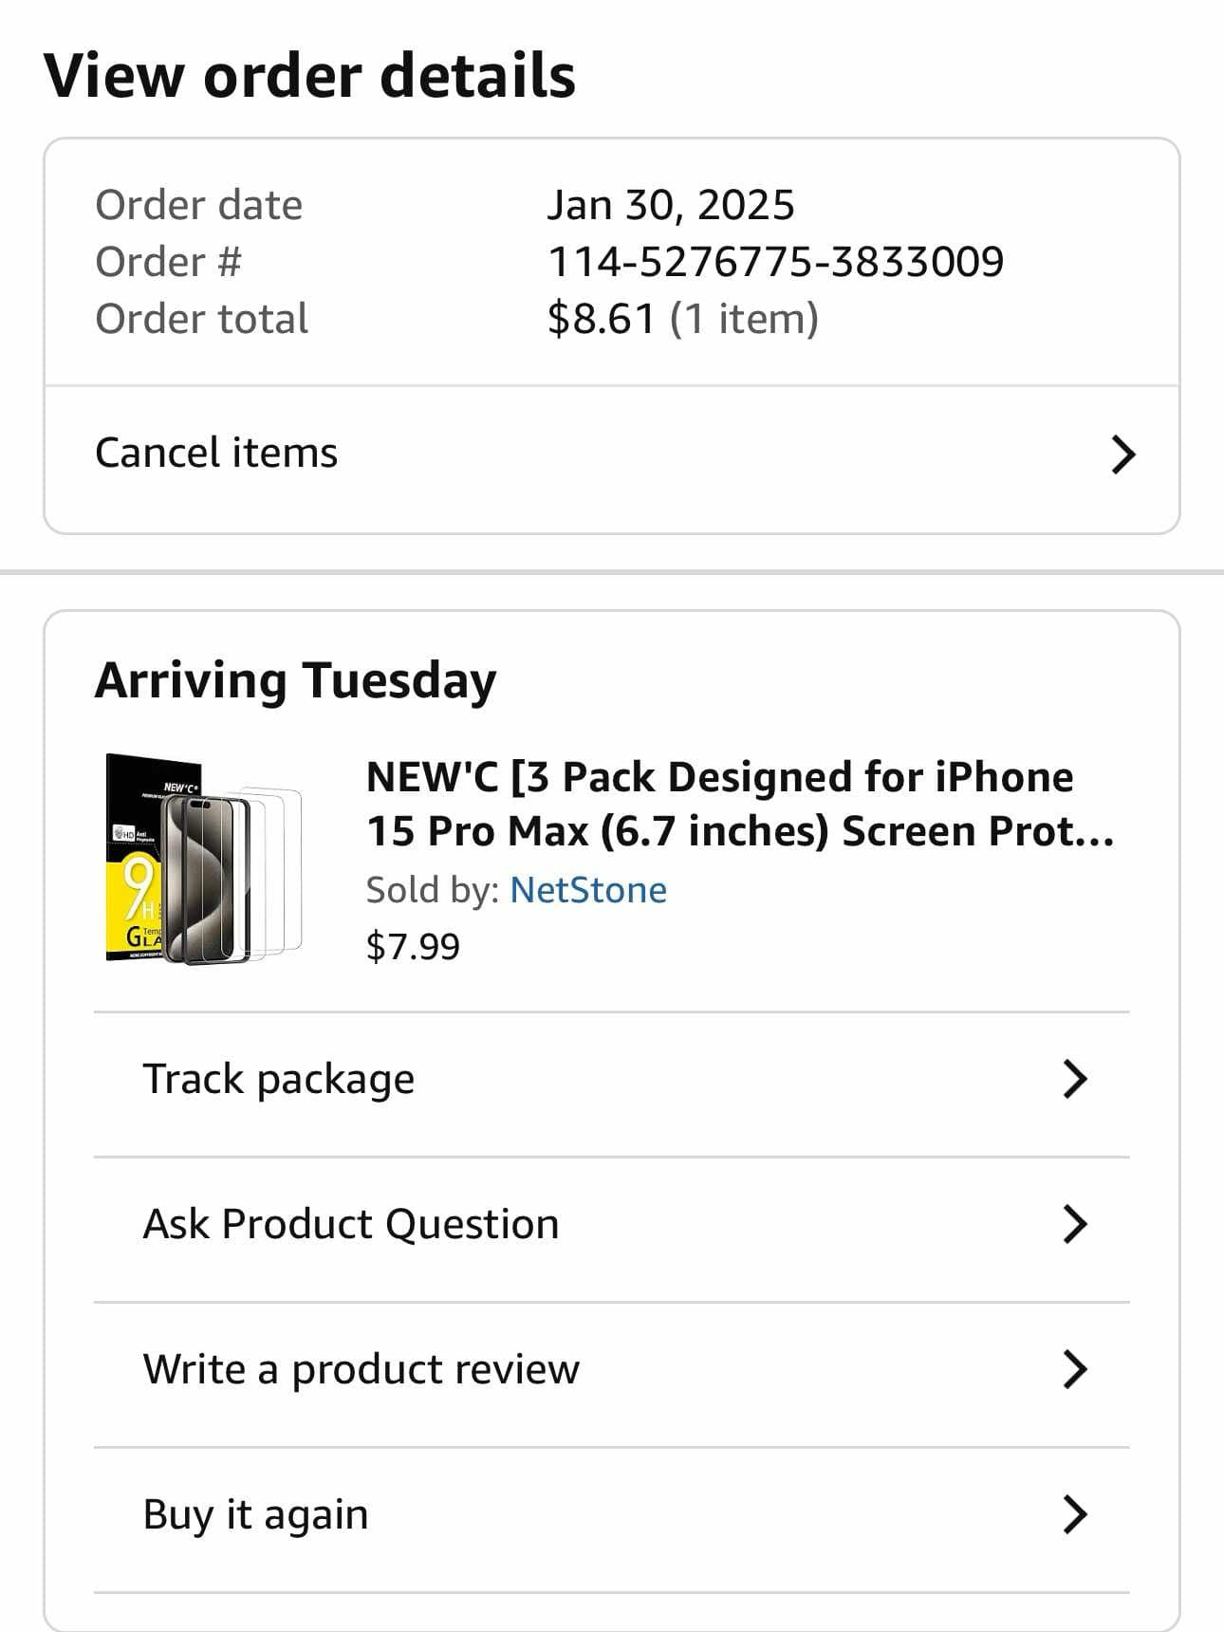Click the Track package chevron arrow

(x=1074, y=1079)
